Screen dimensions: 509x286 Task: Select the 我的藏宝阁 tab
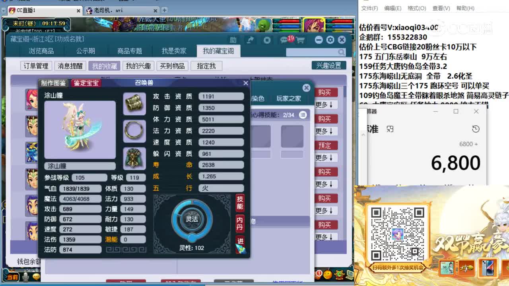[x=218, y=51]
